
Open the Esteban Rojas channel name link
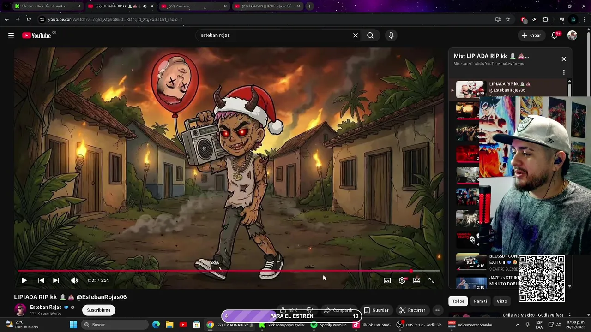pos(46,308)
